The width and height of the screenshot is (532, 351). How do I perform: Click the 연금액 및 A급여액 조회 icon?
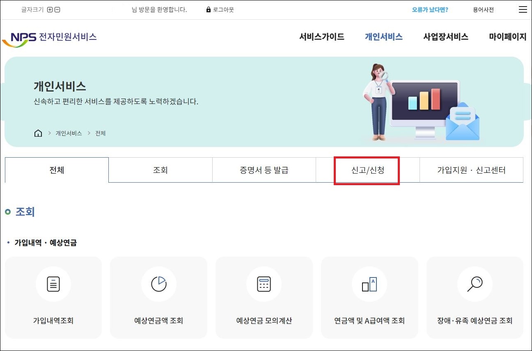coord(369,284)
